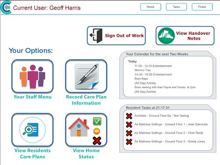Click red X beside Olive Tandy task
Image resolution: width=220 pixels, height=165 pixels.
129,133
